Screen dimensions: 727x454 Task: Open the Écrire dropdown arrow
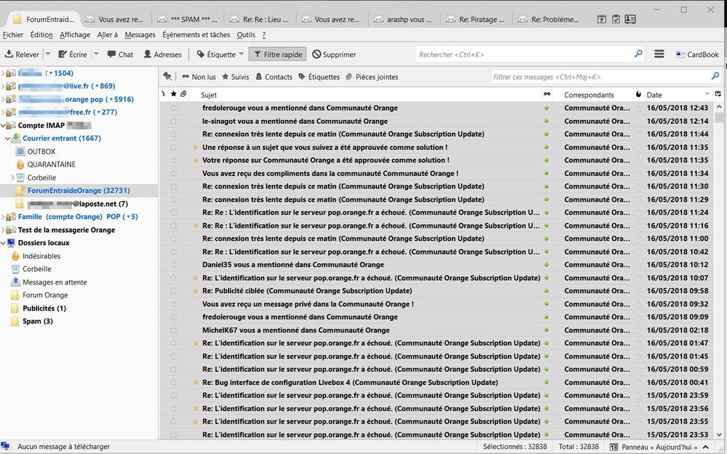[x=95, y=55]
